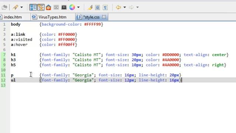The height and width of the screenshot is (133, 236).
Task: Toggle the hierarchy tree view button
Action: tap(41, 7)
